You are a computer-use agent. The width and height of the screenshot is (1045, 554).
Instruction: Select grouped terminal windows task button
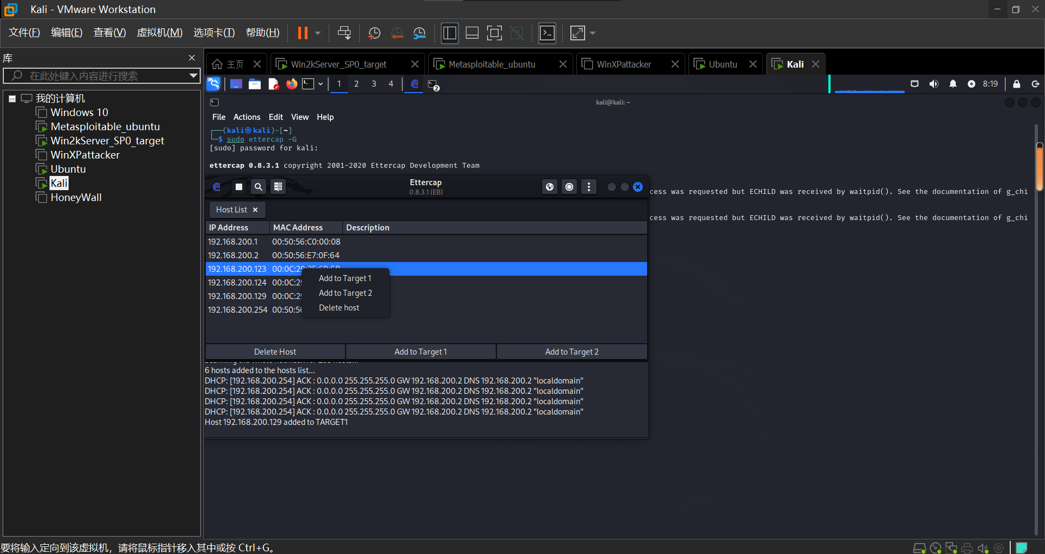click(434, 84)
